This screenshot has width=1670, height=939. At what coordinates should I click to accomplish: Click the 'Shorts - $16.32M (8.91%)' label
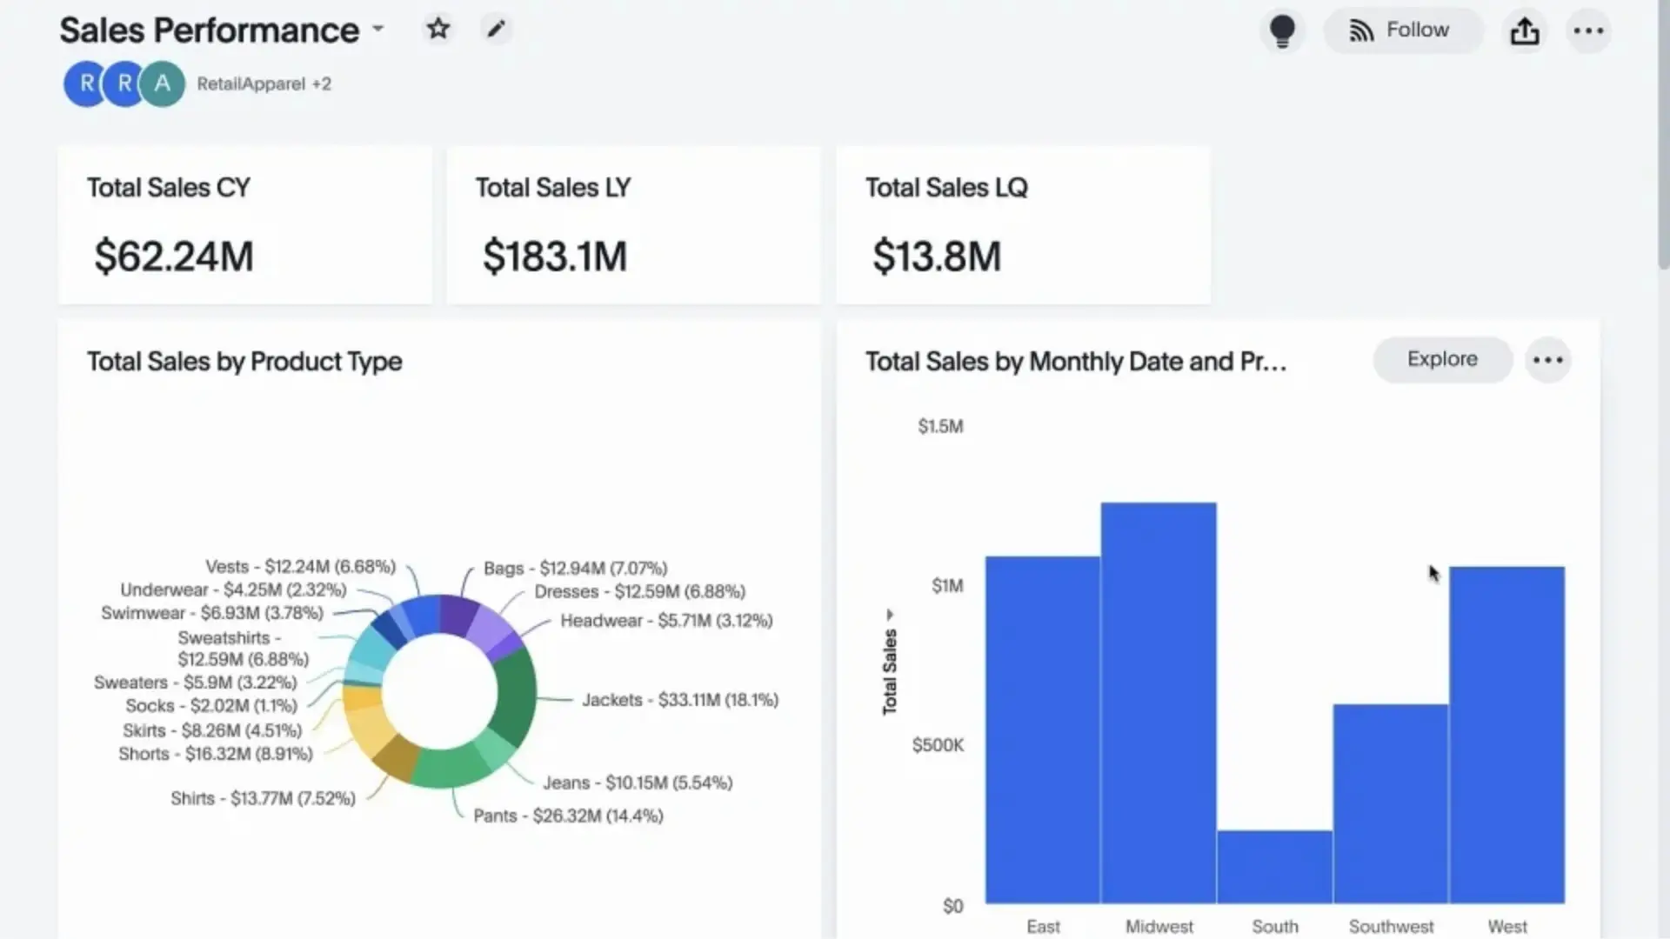(x=216, y=754)
